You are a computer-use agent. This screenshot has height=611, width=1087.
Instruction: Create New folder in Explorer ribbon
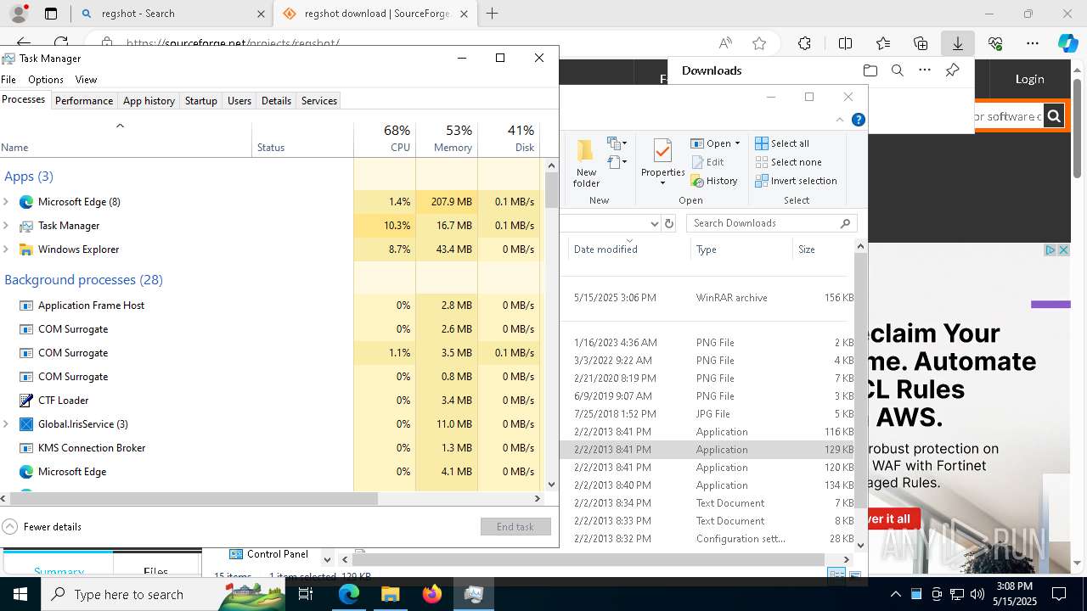coord(586,163)
